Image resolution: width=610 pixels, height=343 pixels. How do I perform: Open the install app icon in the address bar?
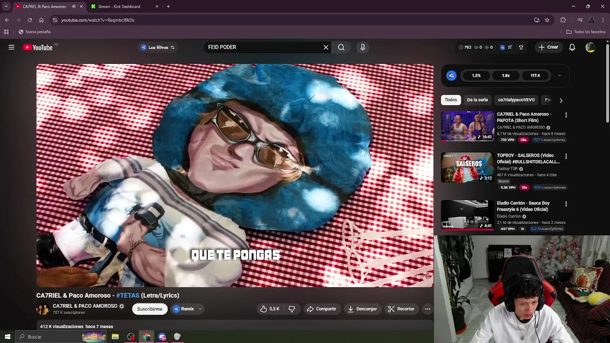537,20
